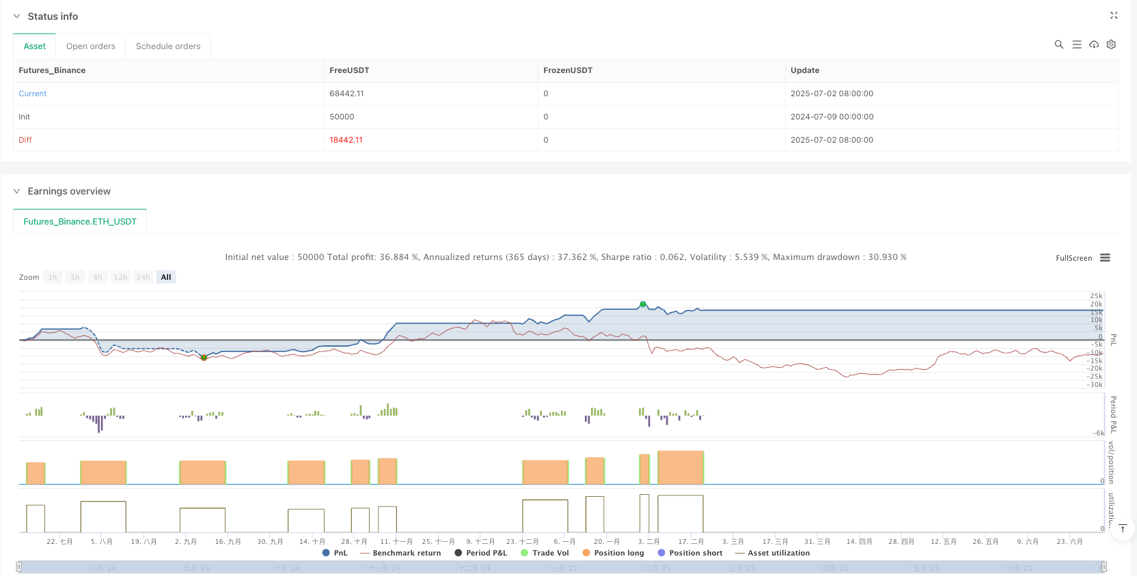Viewport: 1137px width, 576px height.
Task: Hide the Benchmark return series
Action: [400, 553]
